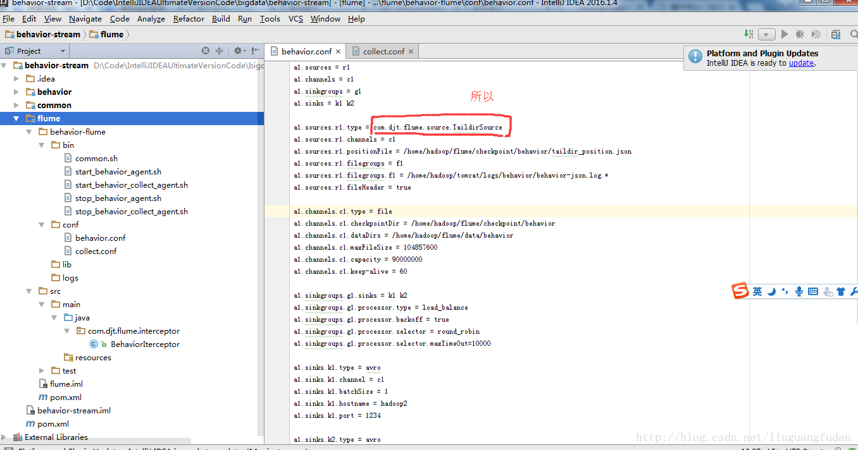Close the behavior.conf editor tab
This screenshot has width=858, height=450.
pyautogui.click(x=338, y=52)
